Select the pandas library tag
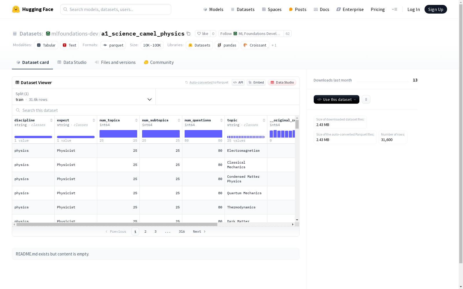The image size is (463, 289). pyautogui.click(x=227, y=45)
